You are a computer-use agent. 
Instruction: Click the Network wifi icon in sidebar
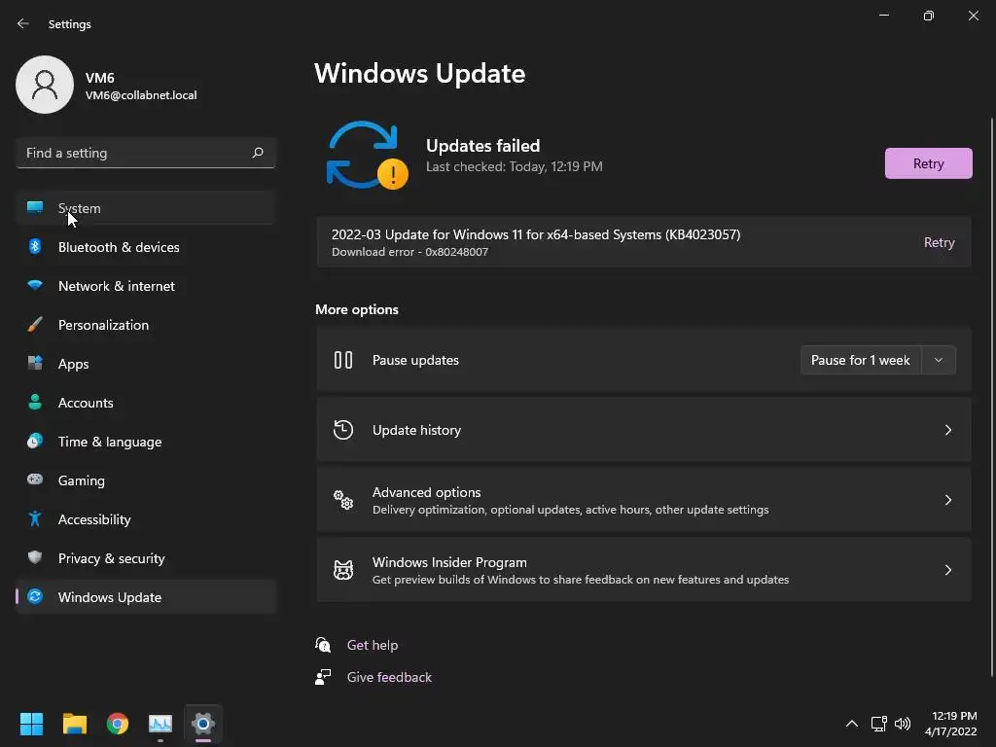pos(35,285)
